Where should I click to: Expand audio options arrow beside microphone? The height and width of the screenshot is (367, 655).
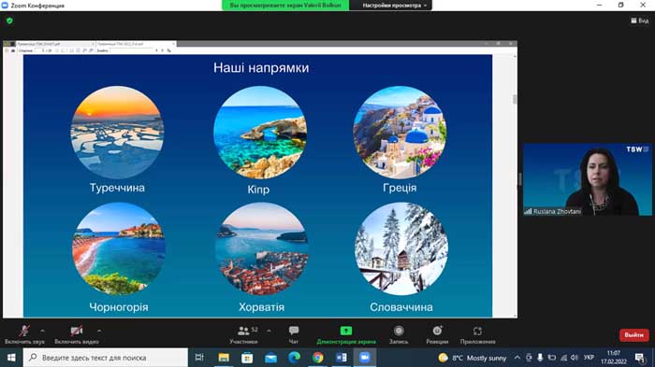tap(43, 331)
